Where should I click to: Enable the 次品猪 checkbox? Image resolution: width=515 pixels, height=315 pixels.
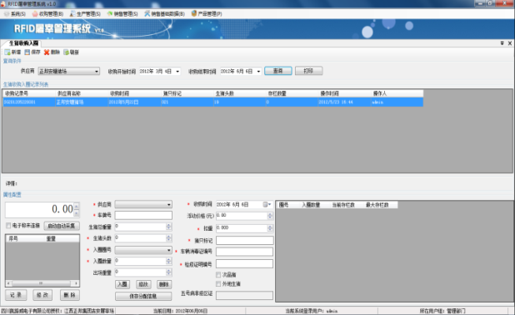pos(218,275)
